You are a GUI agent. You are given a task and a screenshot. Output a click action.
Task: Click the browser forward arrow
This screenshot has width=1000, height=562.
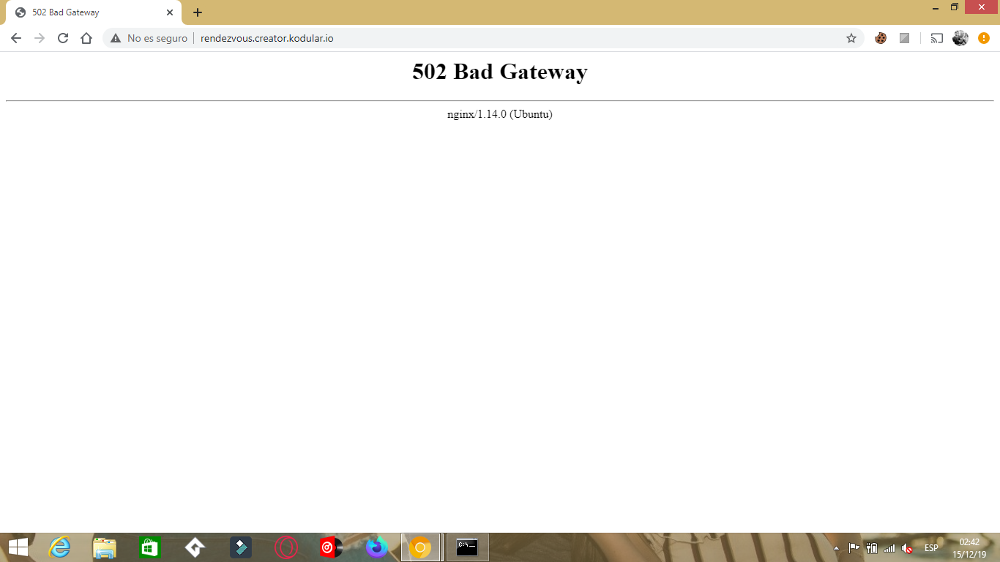coord(40,38)
